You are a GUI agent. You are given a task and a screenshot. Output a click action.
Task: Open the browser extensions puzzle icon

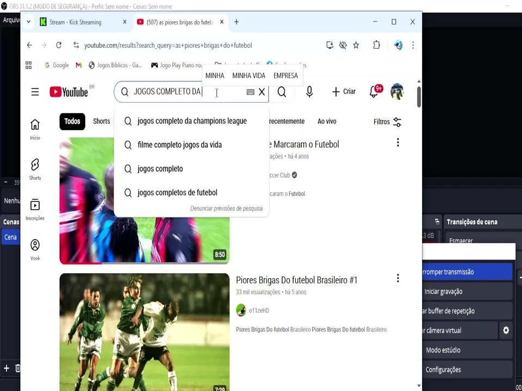(376, 45)
